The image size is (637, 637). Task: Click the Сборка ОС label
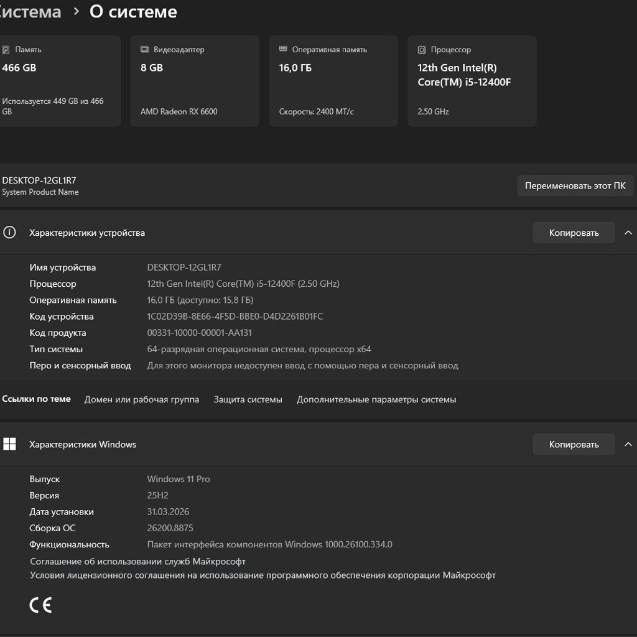pos(52,528)
